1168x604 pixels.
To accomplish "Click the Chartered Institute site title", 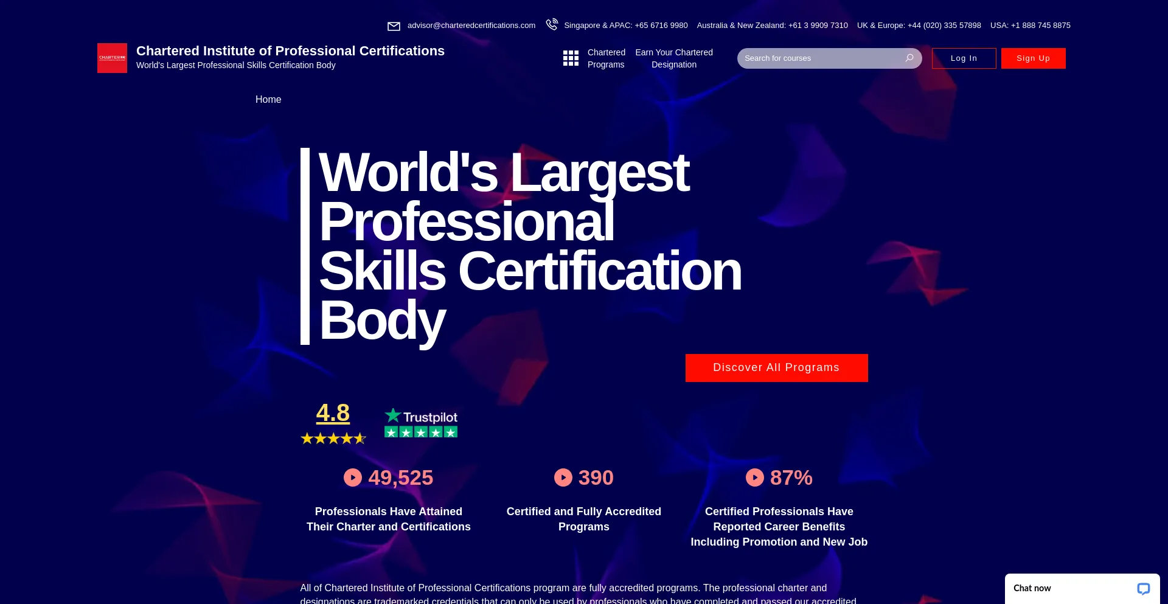I will pos(290,50).
